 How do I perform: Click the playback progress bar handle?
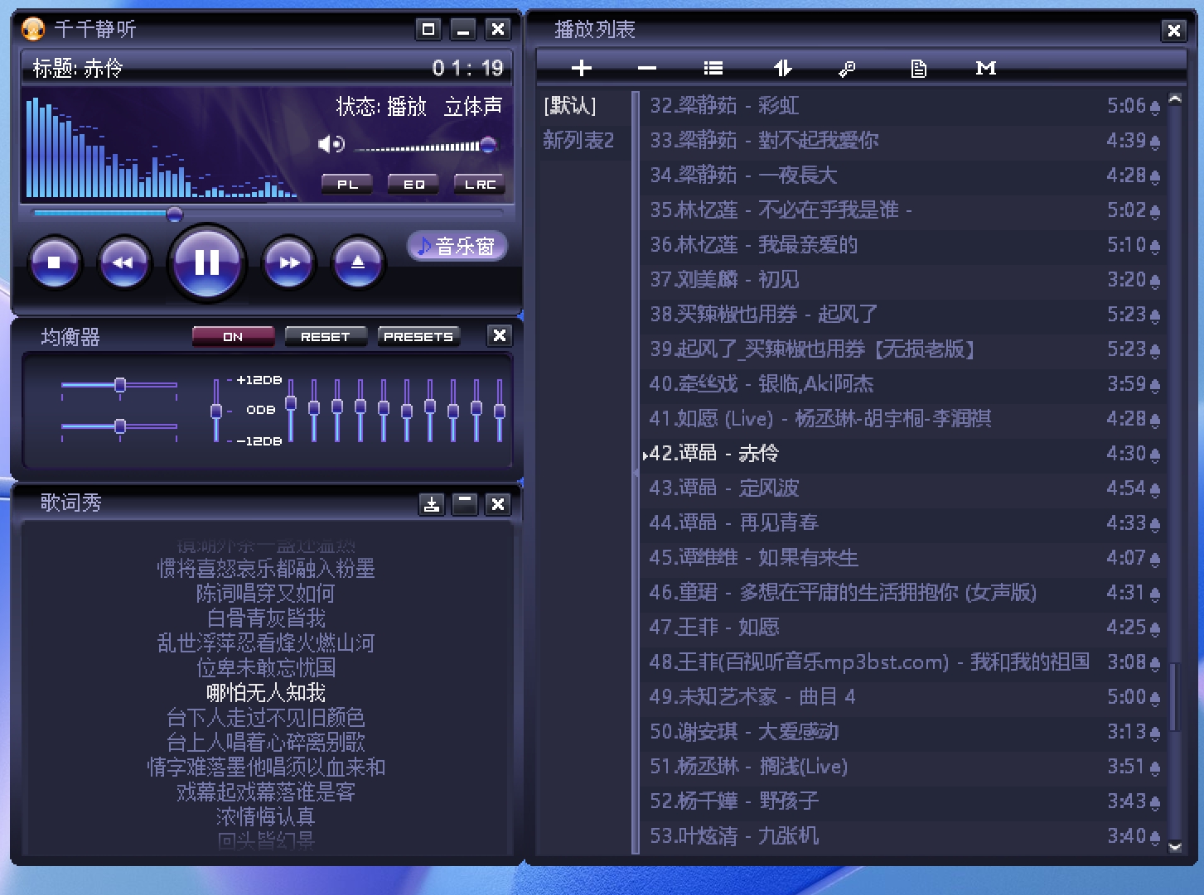pyautogui.click(x=174, y=214)
